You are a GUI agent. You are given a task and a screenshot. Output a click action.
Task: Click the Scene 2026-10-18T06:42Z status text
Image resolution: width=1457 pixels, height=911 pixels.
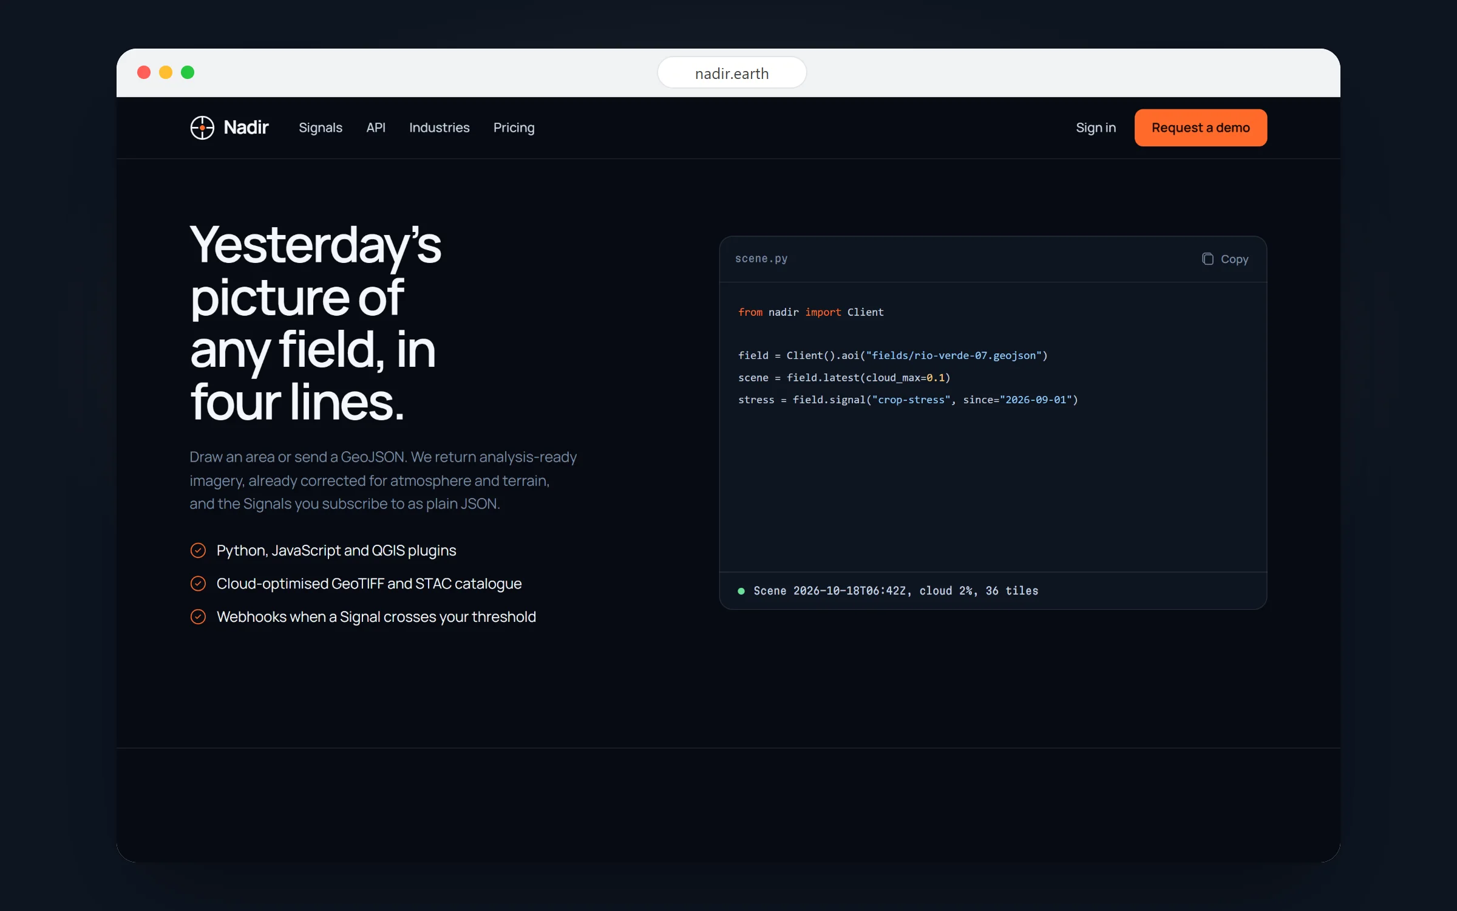tap(895, 591)
